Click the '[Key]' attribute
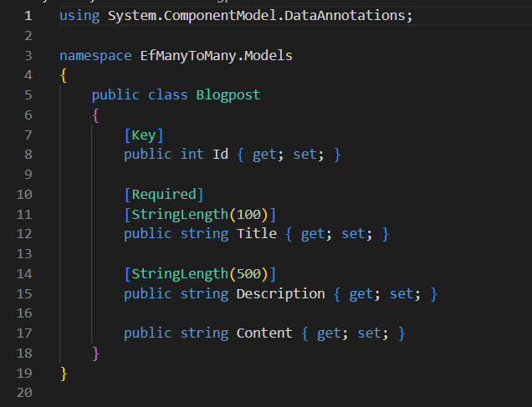This screenshot has width=532, height=407. pyautogui.click(x=144, y=135)
